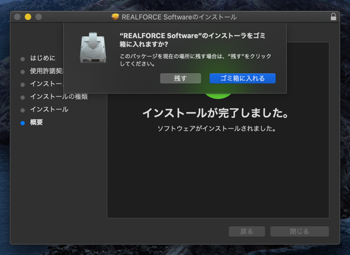This screenshot has height=255, width=350.
Task: Click the package icon beside the window title
Action: tap(115, 17)
